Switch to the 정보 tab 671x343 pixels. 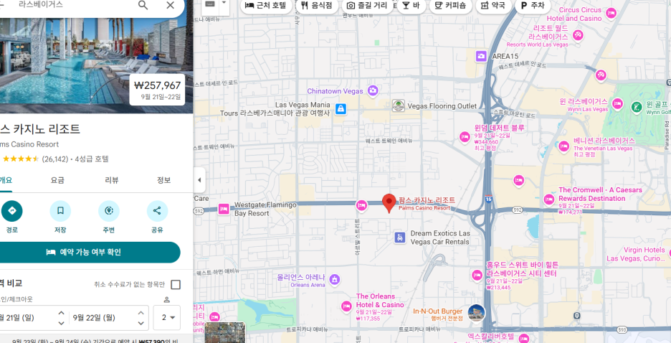pyautogui.click(x=164, y=180)
